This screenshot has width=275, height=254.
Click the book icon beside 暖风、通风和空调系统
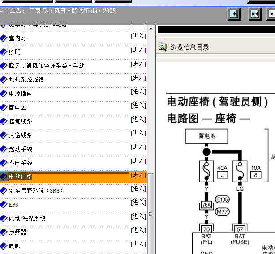coord(4,66)
